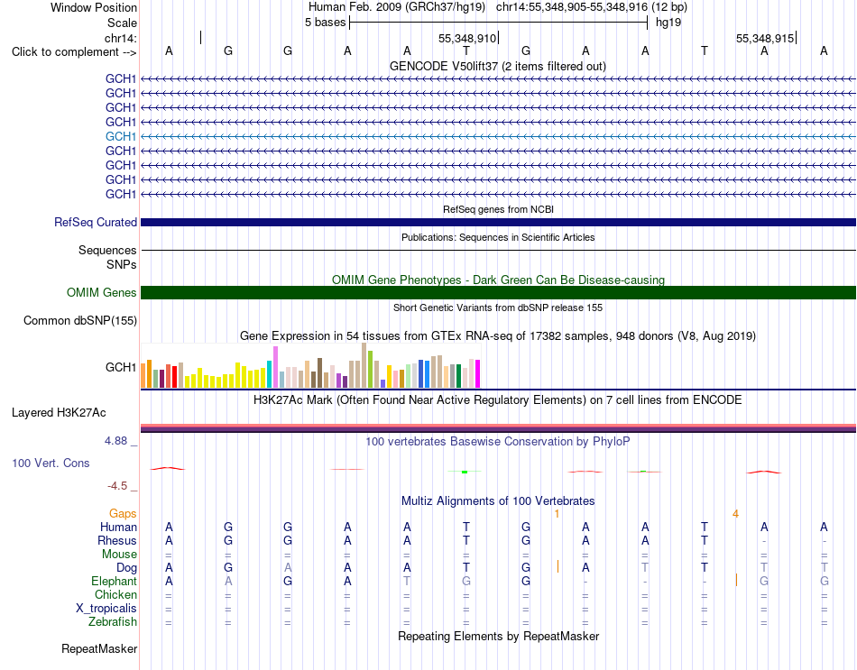Select the Elephant alignment row label
This screenshot has height=670, width=857.
point(114,582)
